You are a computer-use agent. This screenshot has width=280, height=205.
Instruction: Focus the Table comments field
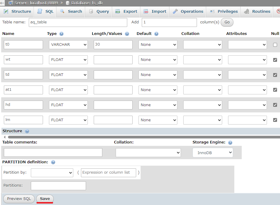tap(53, 153)
